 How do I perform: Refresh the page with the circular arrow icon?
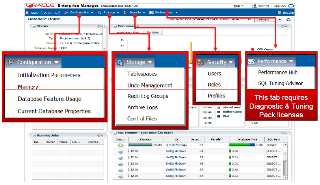pos(288,20)
